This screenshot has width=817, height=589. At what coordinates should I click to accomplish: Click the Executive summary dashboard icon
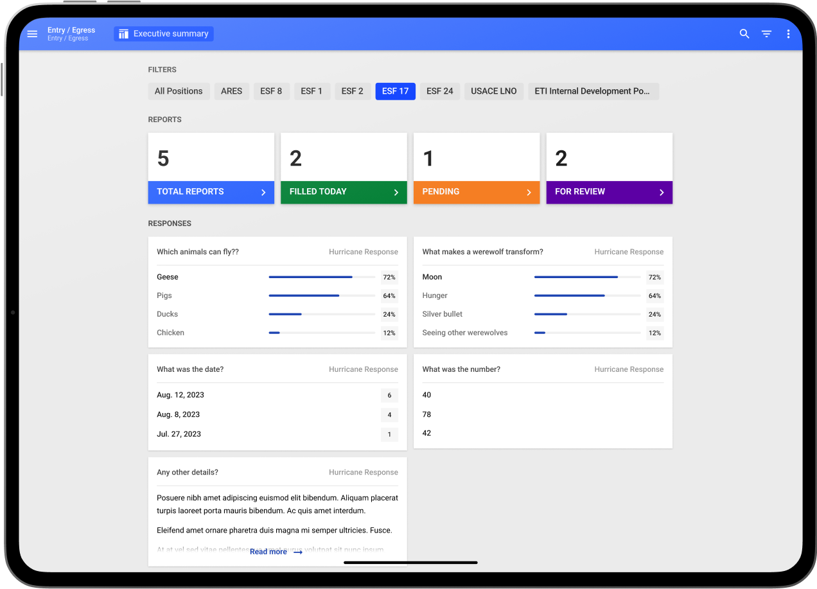[123, 34]
